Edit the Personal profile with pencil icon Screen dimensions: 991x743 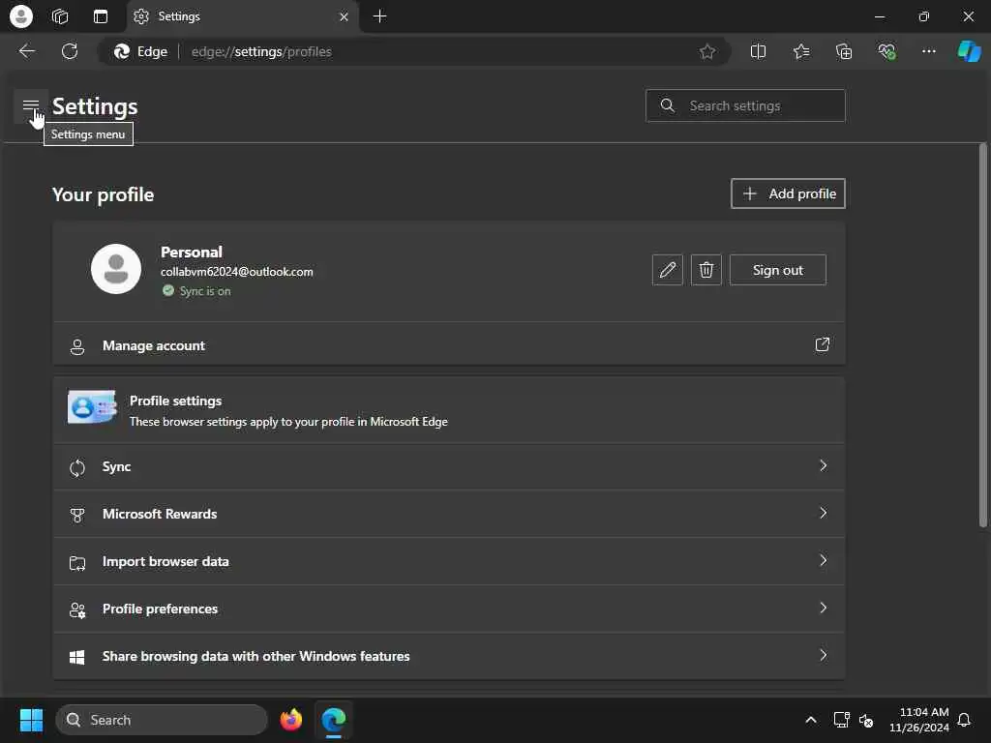tap(668, 270)
